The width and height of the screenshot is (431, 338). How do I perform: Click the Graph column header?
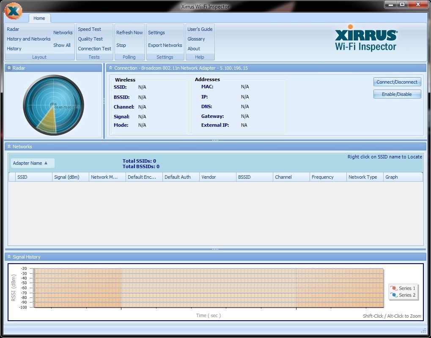[403, 177]
